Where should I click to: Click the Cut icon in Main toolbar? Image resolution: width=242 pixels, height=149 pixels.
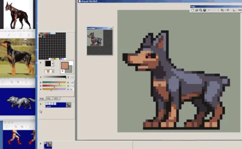click(218, 10)
